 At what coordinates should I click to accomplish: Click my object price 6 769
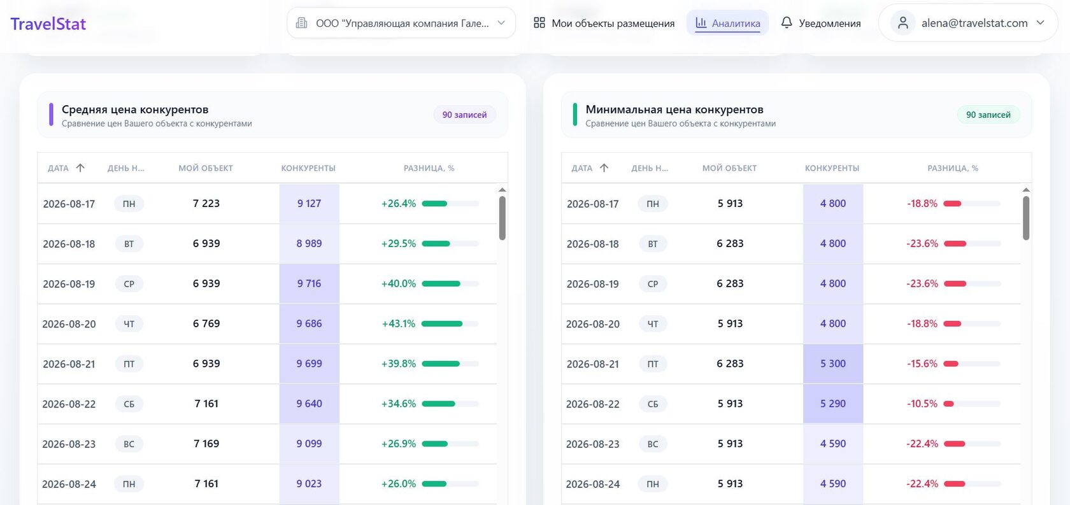[x=206, y=324]
